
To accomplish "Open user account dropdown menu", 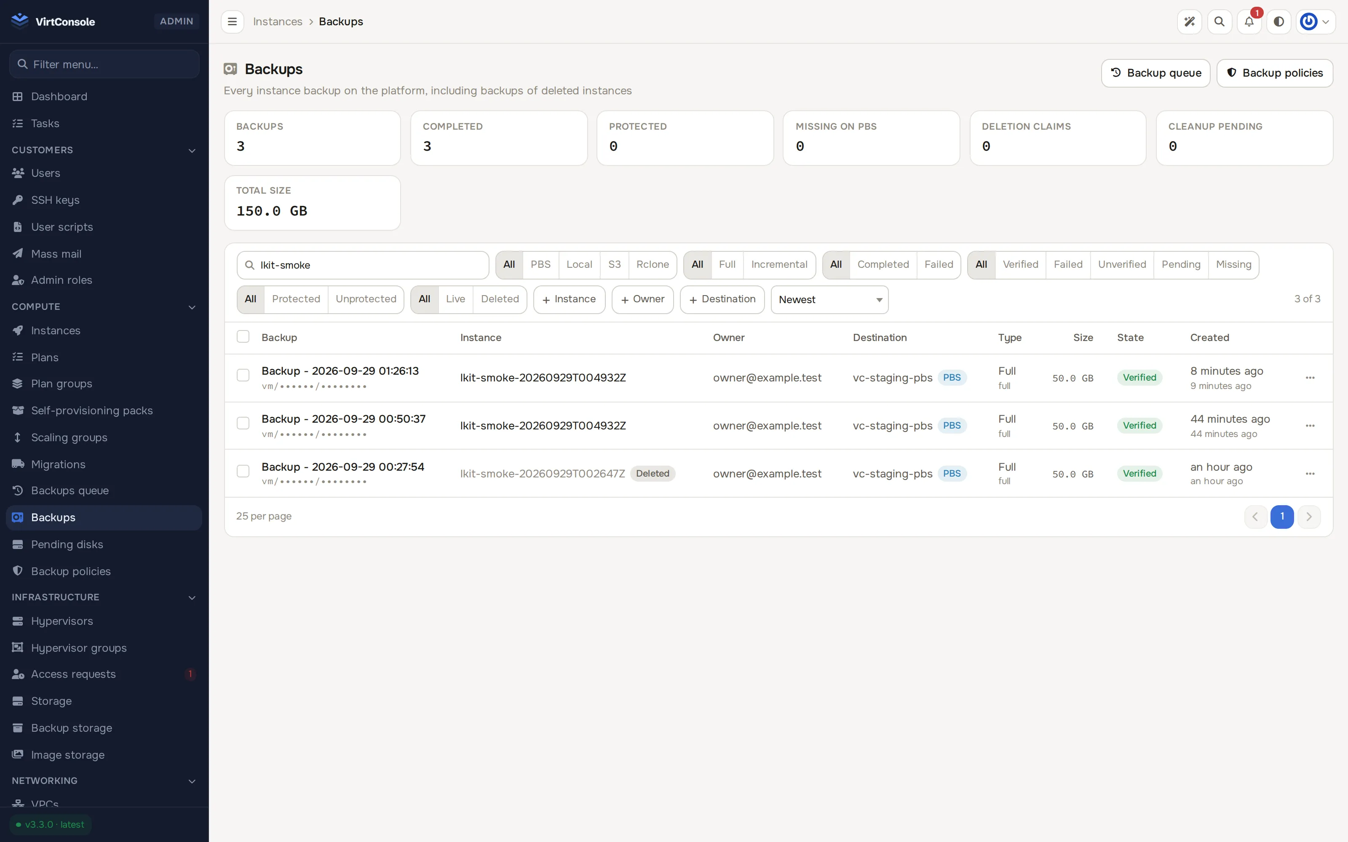I will click(x=1315, y=22).
